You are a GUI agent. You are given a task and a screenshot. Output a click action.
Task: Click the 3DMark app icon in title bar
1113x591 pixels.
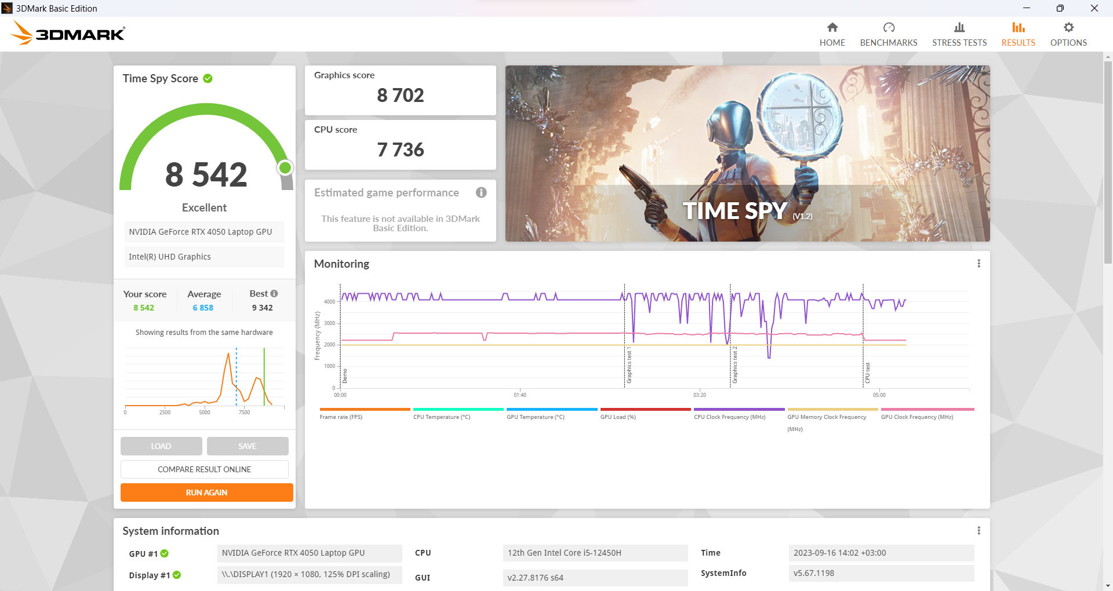coord(7,8)
